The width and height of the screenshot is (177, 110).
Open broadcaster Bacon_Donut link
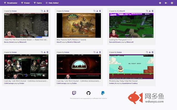[9, 42]
